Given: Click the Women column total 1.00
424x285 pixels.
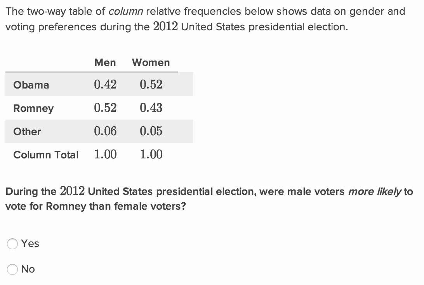Looking at the screenshot, I should tap(151, 155).
